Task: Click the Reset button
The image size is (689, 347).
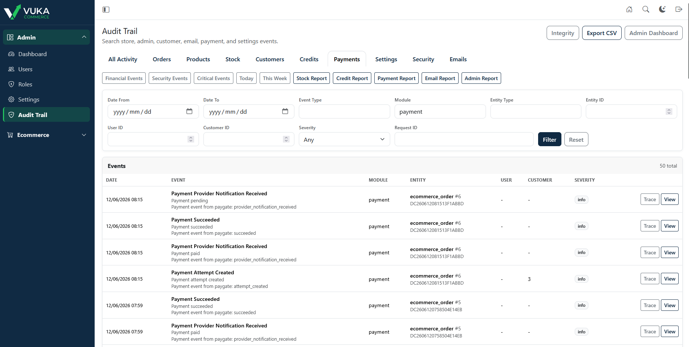Action: pyautogui.click(x=576, y=139)
